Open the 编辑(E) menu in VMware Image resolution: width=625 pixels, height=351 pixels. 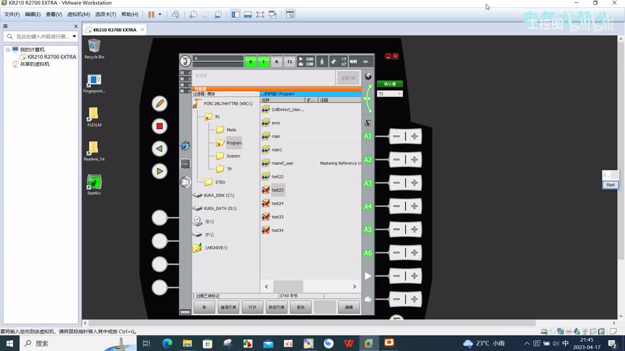[33, 15]
